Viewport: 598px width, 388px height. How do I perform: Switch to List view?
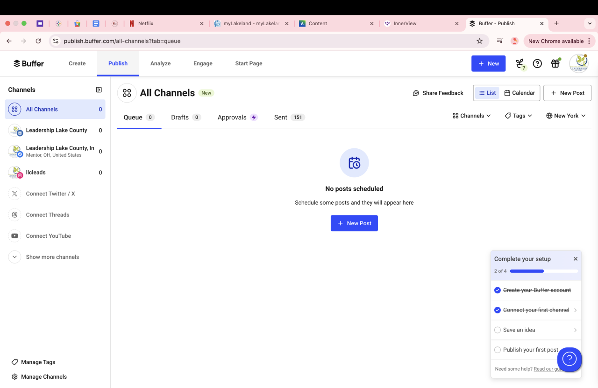pyautogui.click(x=487, y=93)
